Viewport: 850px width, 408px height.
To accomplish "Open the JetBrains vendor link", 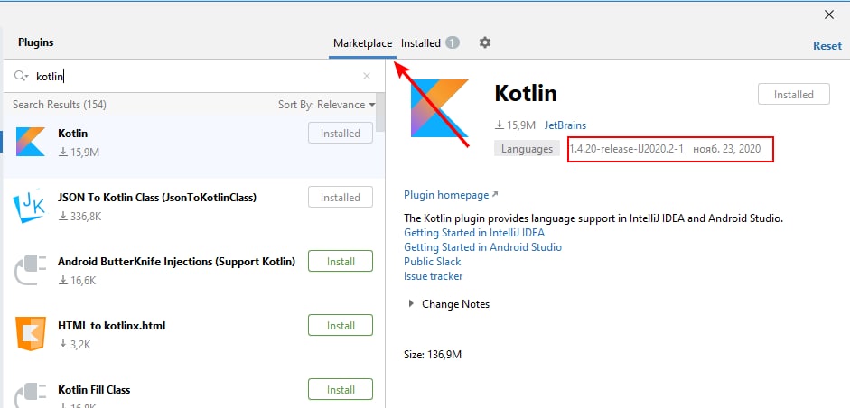I will pos(565,125).
